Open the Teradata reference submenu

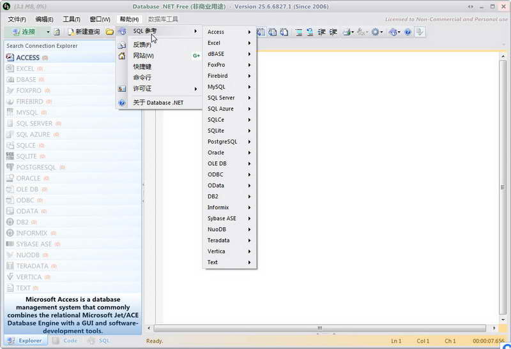229,241
